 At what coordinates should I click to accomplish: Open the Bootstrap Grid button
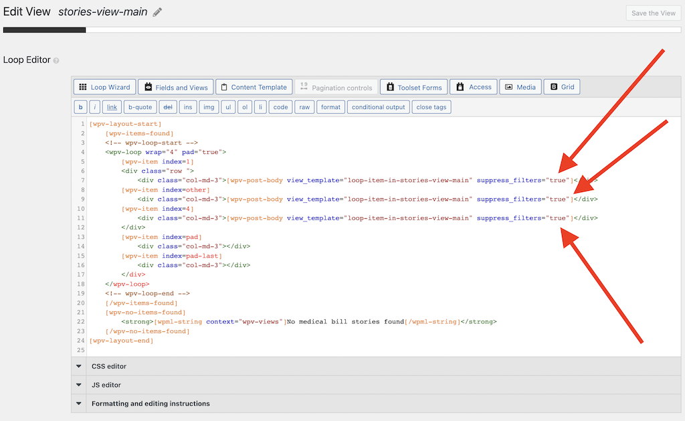562,87
